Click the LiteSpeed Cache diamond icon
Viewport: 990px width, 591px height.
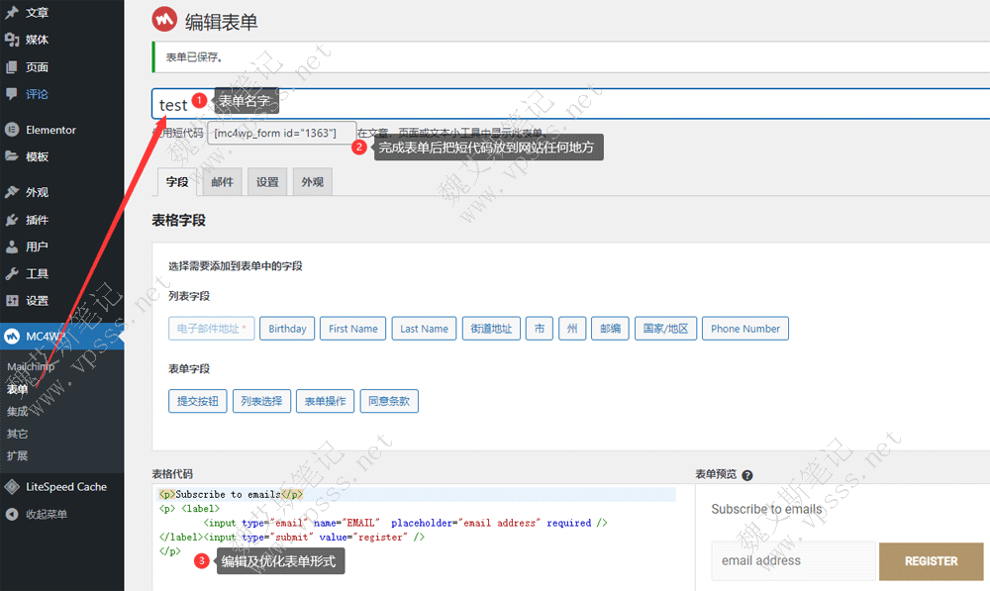tap(12, 486)
